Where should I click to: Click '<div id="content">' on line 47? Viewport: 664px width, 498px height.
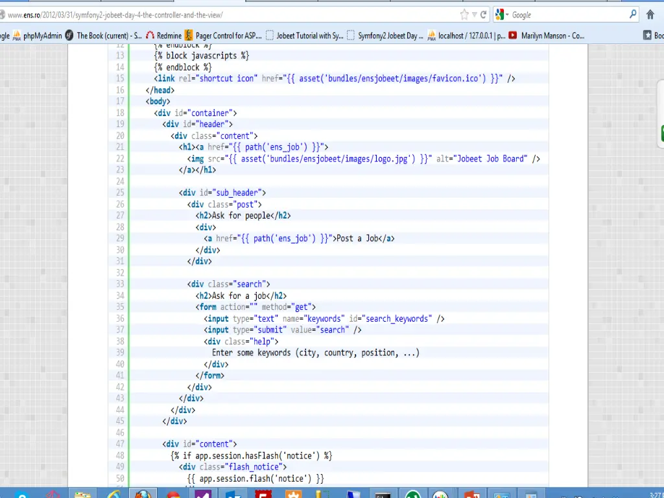click(200, 444)
